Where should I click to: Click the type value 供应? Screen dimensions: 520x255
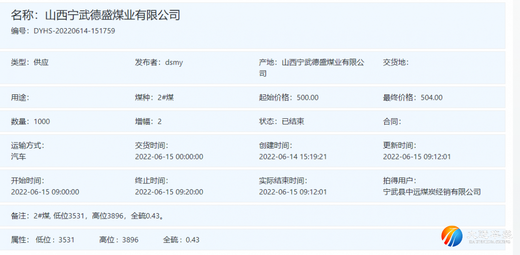pos(41,62)
